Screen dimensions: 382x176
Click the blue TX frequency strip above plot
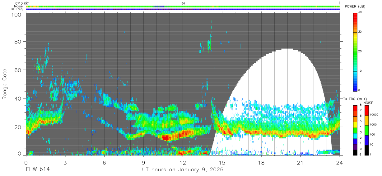click(x=183, y=9)
